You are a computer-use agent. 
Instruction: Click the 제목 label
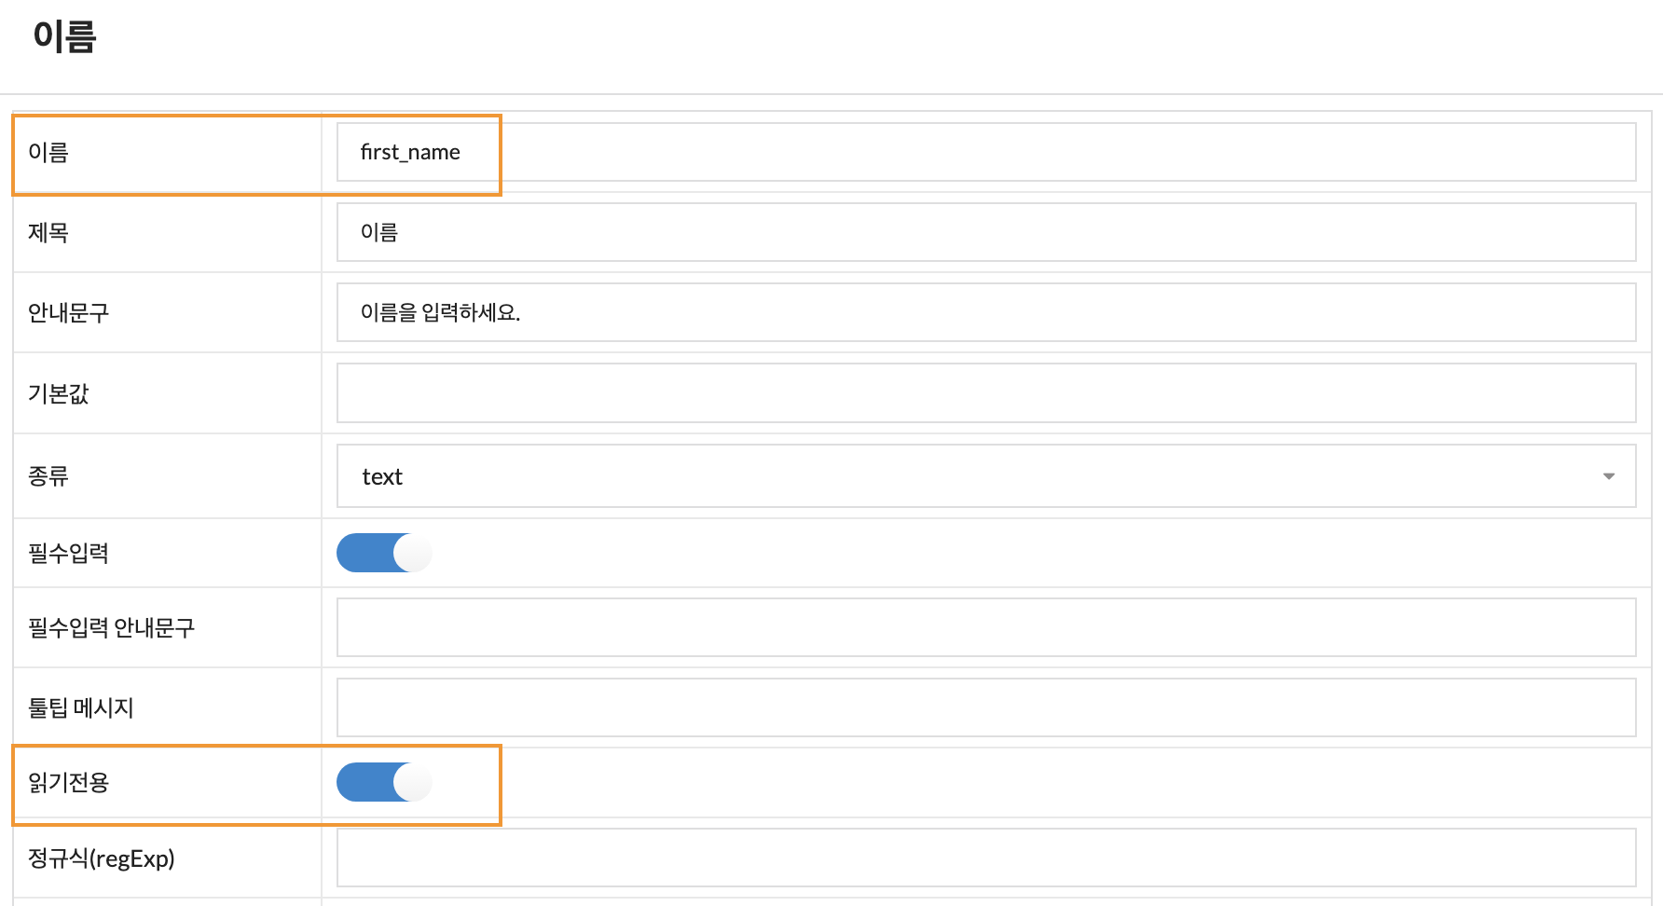[48, 232]
